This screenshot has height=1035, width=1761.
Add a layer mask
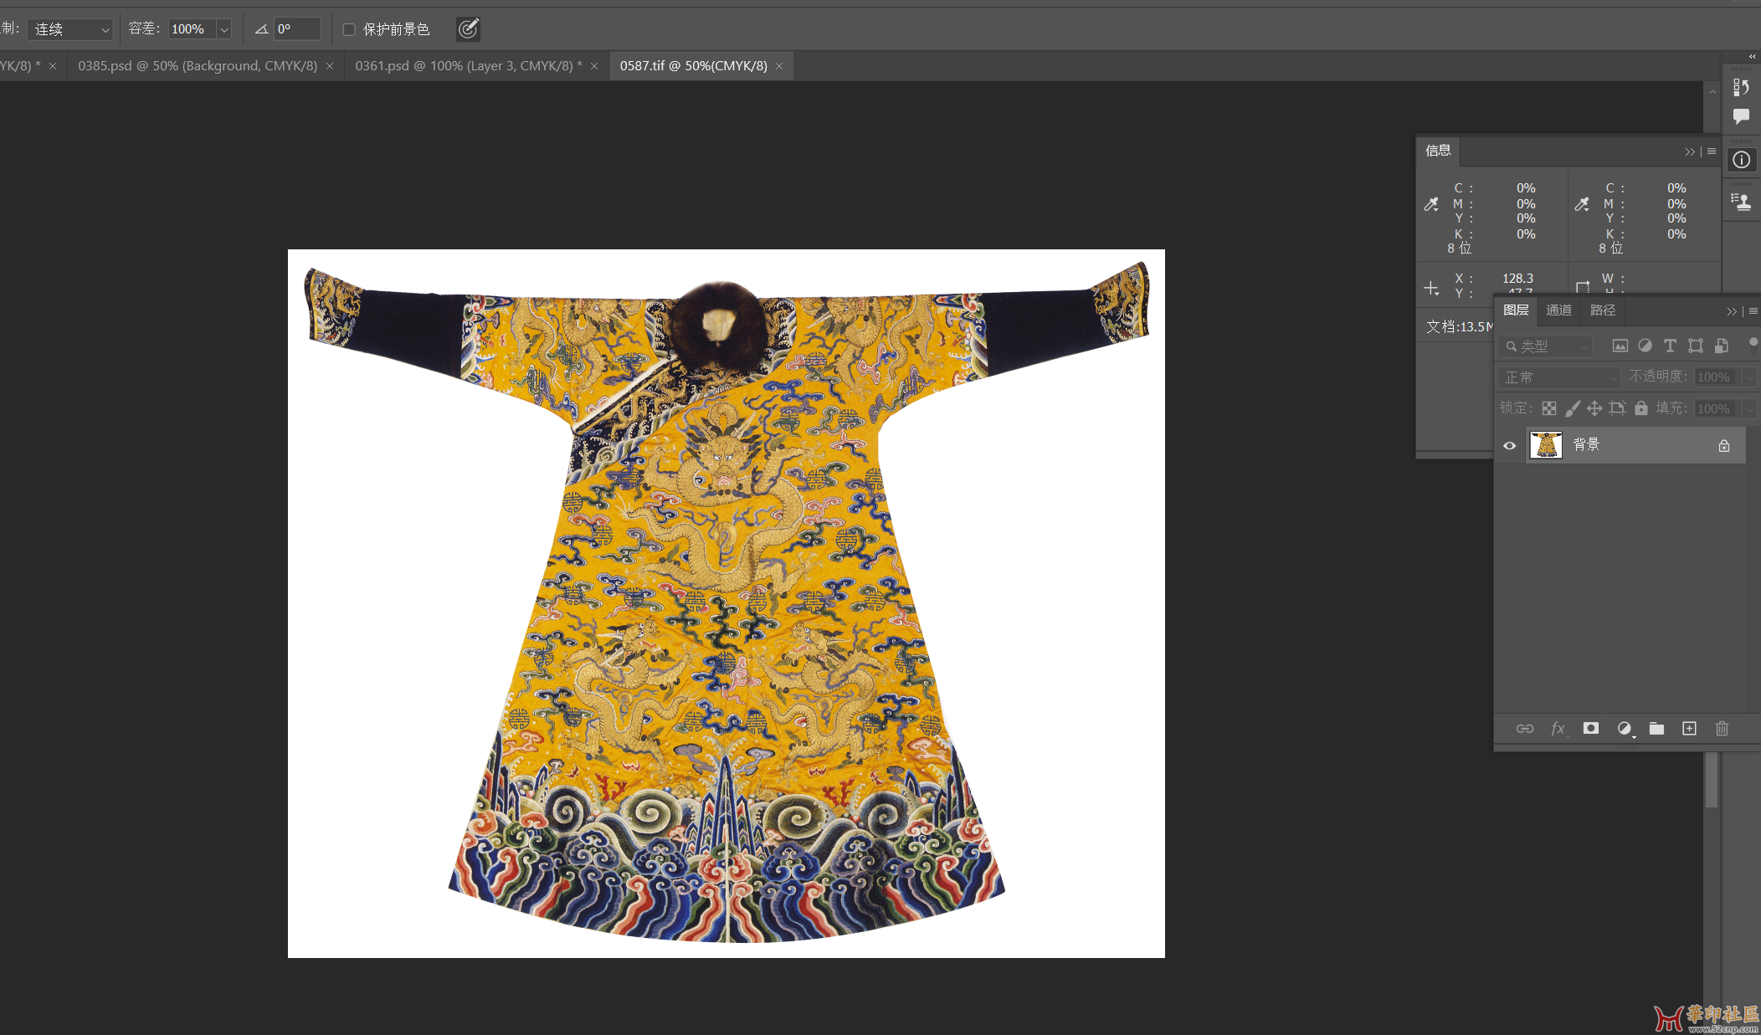coord(1591,729)
